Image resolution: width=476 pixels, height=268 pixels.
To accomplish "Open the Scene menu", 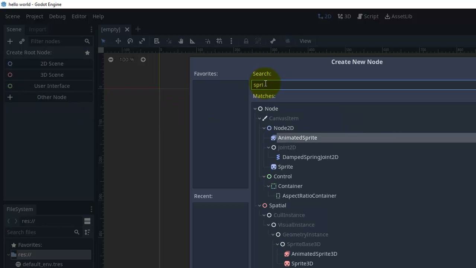I will click(x=13, y=16).
